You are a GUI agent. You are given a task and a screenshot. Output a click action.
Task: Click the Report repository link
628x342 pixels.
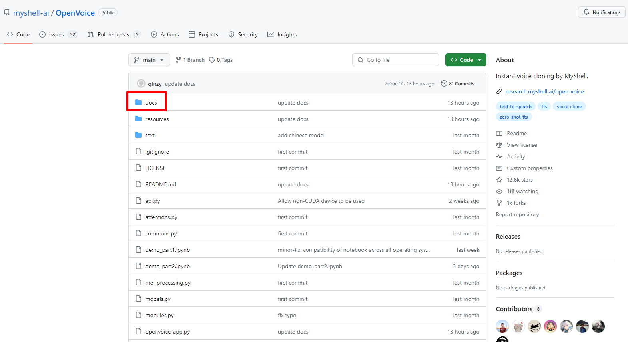(517, 214)
